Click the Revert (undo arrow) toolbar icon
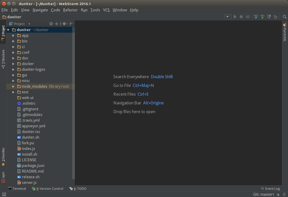This screenshot has height=197, width=288. [x=275, y=17]
